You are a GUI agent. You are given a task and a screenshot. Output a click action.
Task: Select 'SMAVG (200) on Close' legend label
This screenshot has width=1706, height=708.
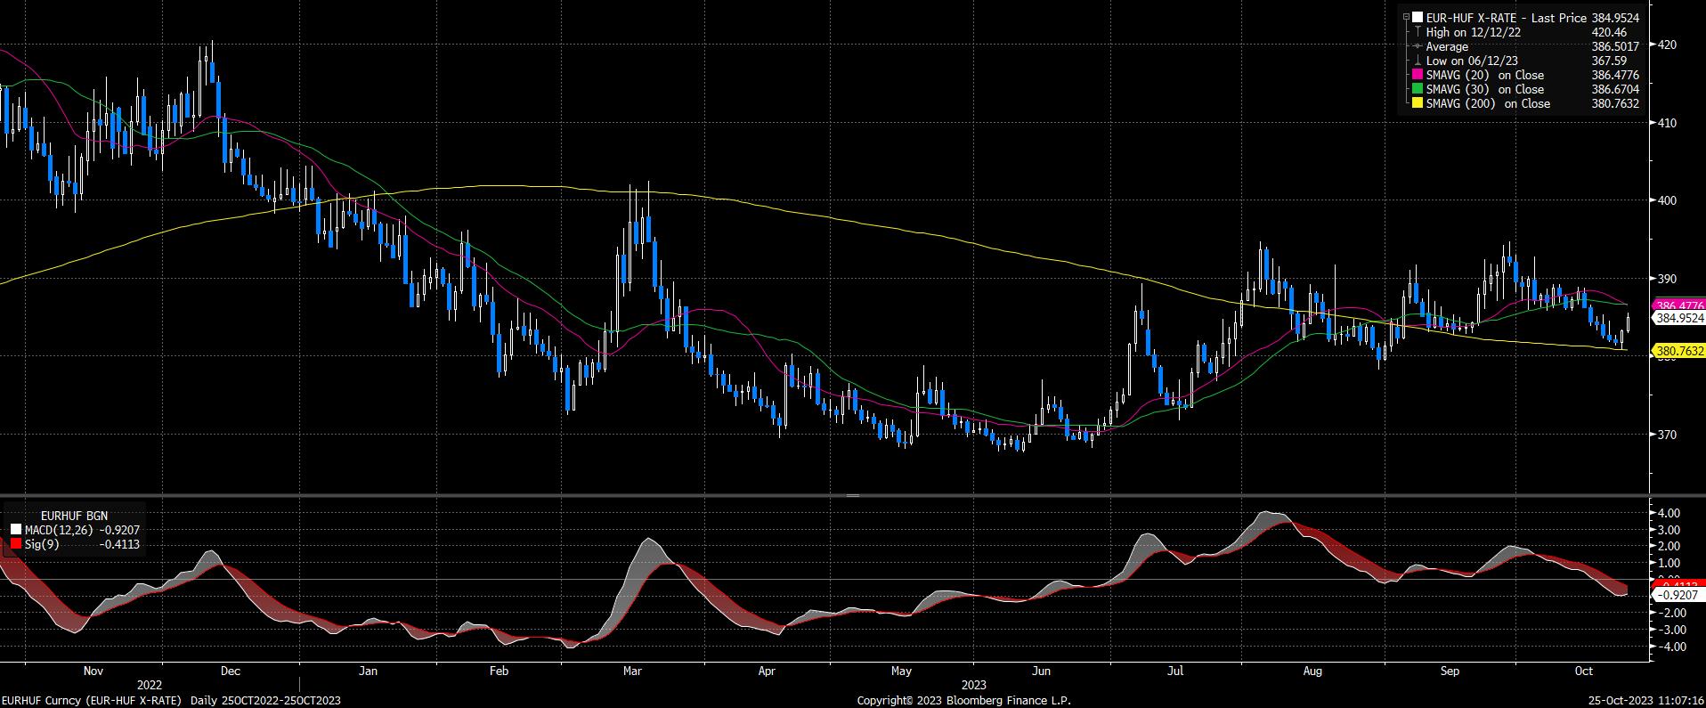[1489, 104]
